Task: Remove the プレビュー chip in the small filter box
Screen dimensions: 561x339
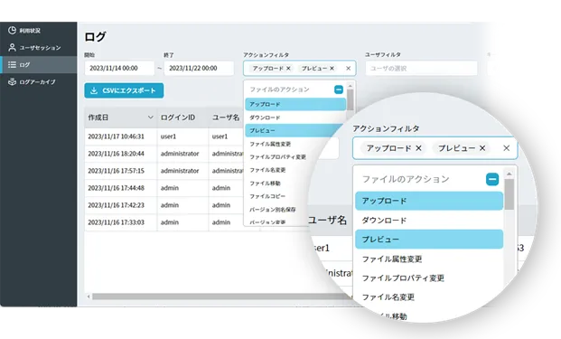Action: point(332,68)
